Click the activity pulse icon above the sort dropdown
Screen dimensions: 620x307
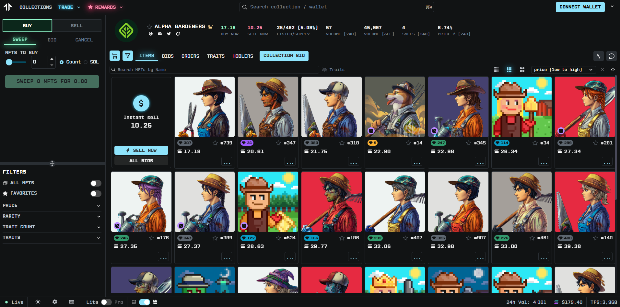pyautogui.click(x=598, y=56)
